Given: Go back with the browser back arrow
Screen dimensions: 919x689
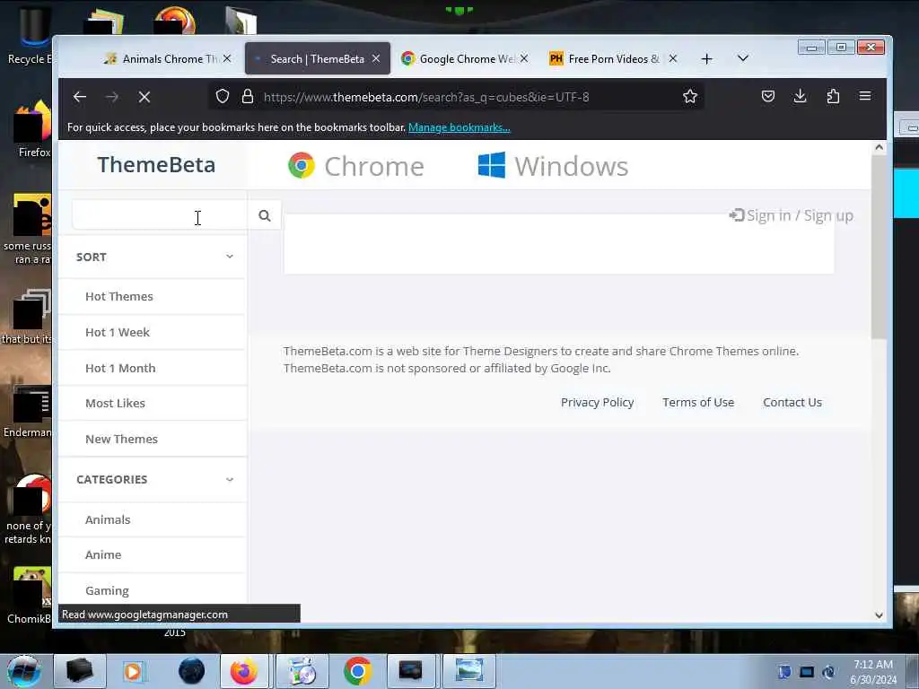Looking at the screenshot, I should point(80,97).
